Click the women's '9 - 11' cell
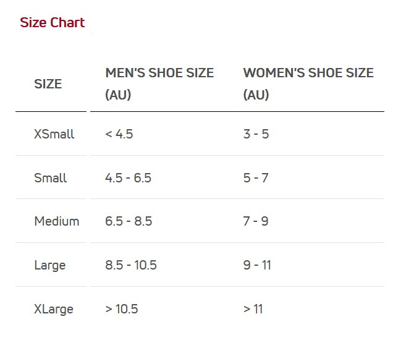 pyautogui.click(x=257, y=265)
